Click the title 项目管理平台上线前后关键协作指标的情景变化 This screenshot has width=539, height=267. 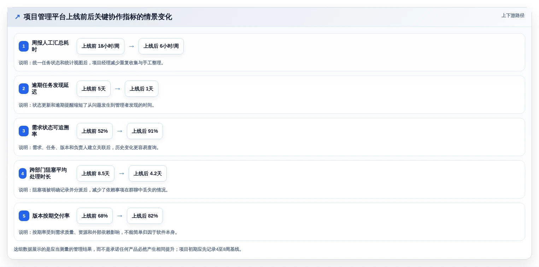click(x=98, y=17)
